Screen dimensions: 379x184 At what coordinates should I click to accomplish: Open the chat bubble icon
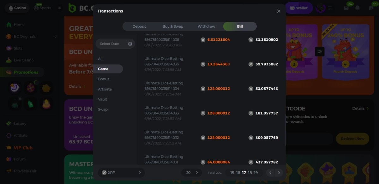tap(371, 8)
